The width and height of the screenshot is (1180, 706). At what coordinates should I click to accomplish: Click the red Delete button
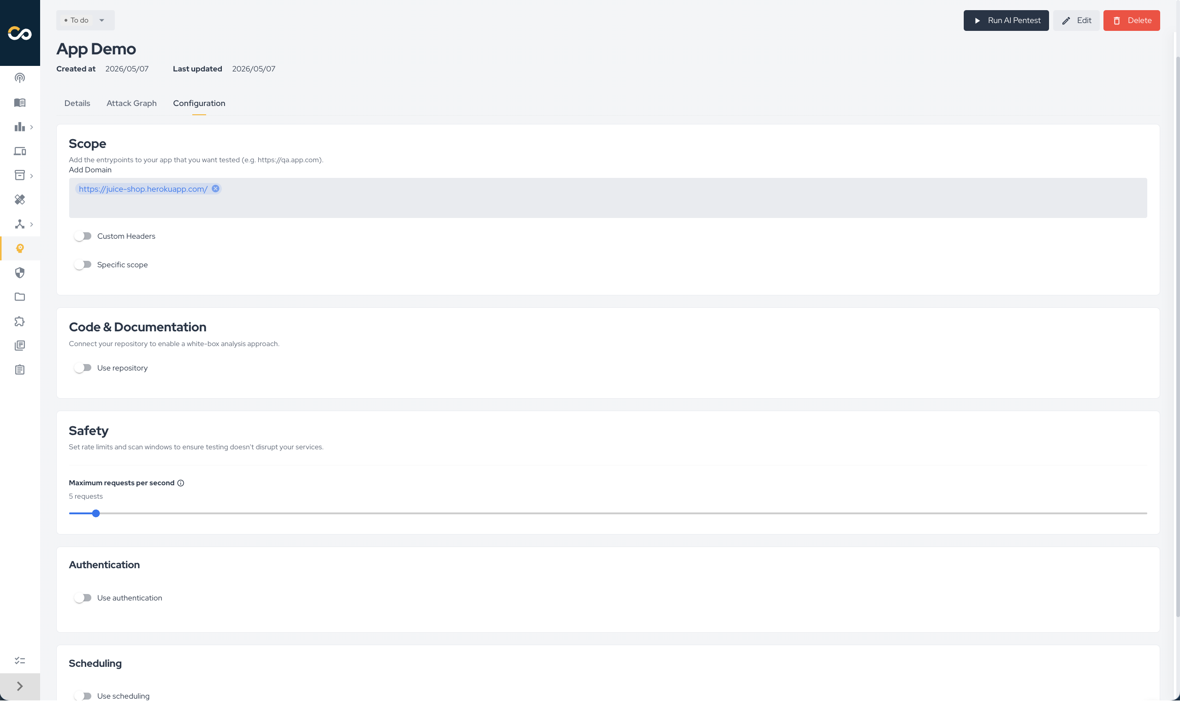(1131, 20)
